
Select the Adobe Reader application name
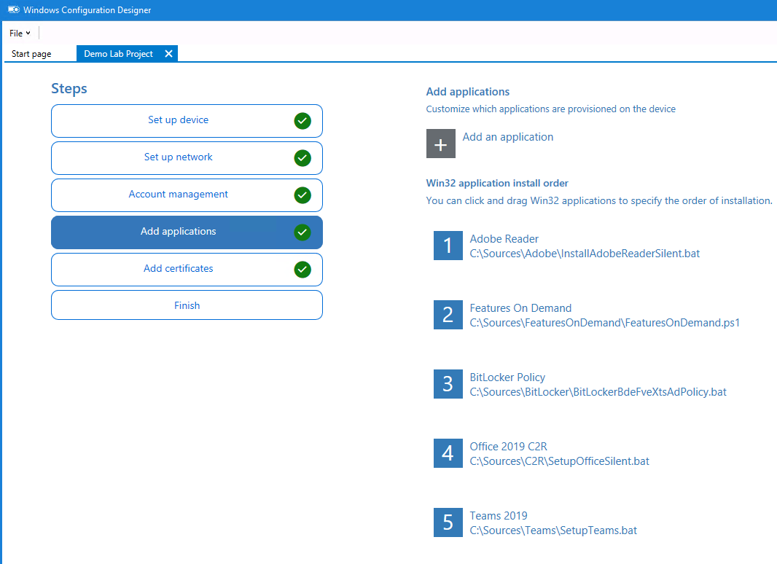coord(504,239)
